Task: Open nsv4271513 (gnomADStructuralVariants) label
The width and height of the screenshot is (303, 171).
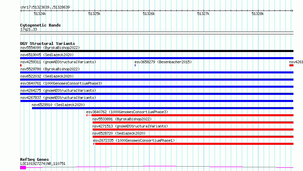Action: [130, 126]
